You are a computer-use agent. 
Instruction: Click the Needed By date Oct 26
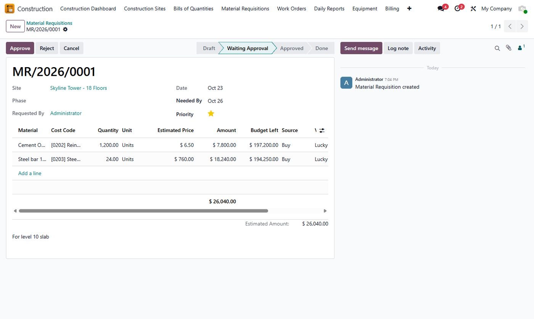click(x=215, y=101)
